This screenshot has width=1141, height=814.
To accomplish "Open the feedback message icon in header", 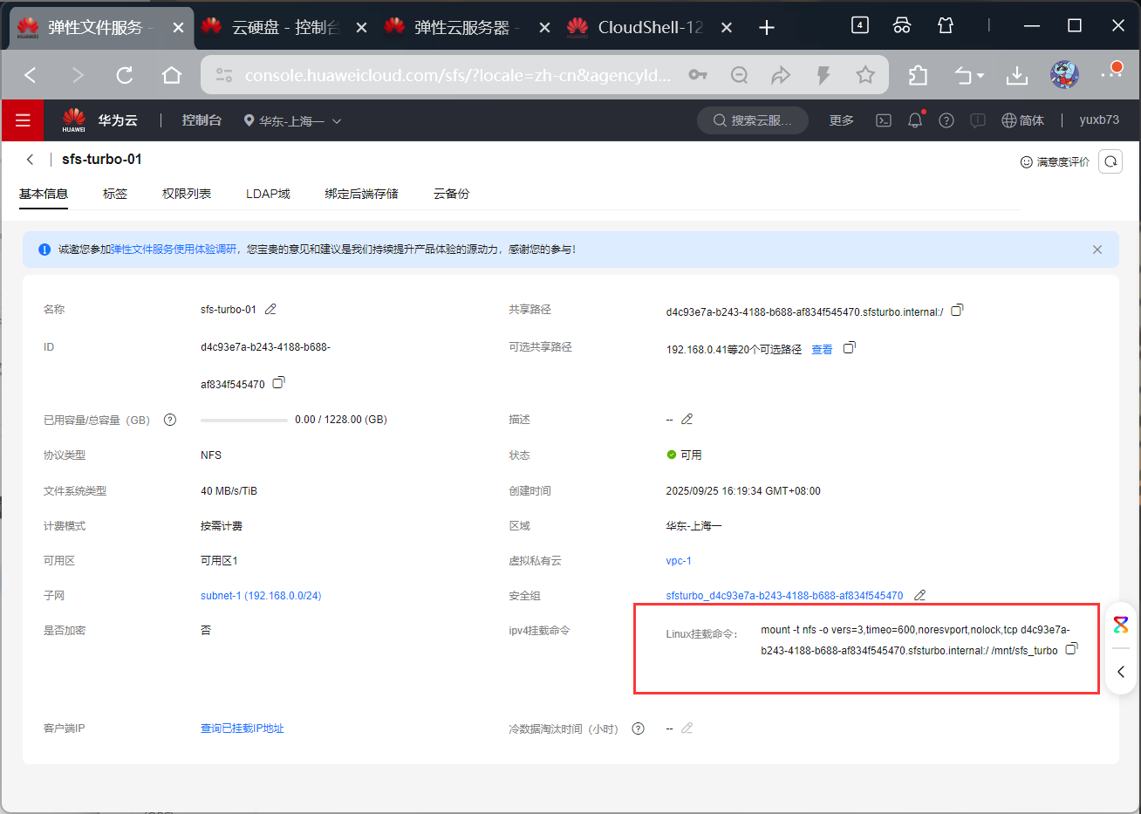I will tap(978, 120).
